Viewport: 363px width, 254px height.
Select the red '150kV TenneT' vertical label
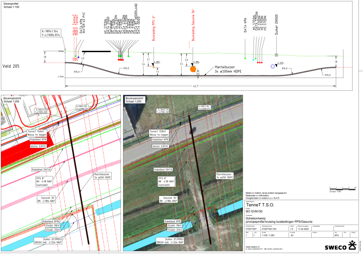click(75, 25)
